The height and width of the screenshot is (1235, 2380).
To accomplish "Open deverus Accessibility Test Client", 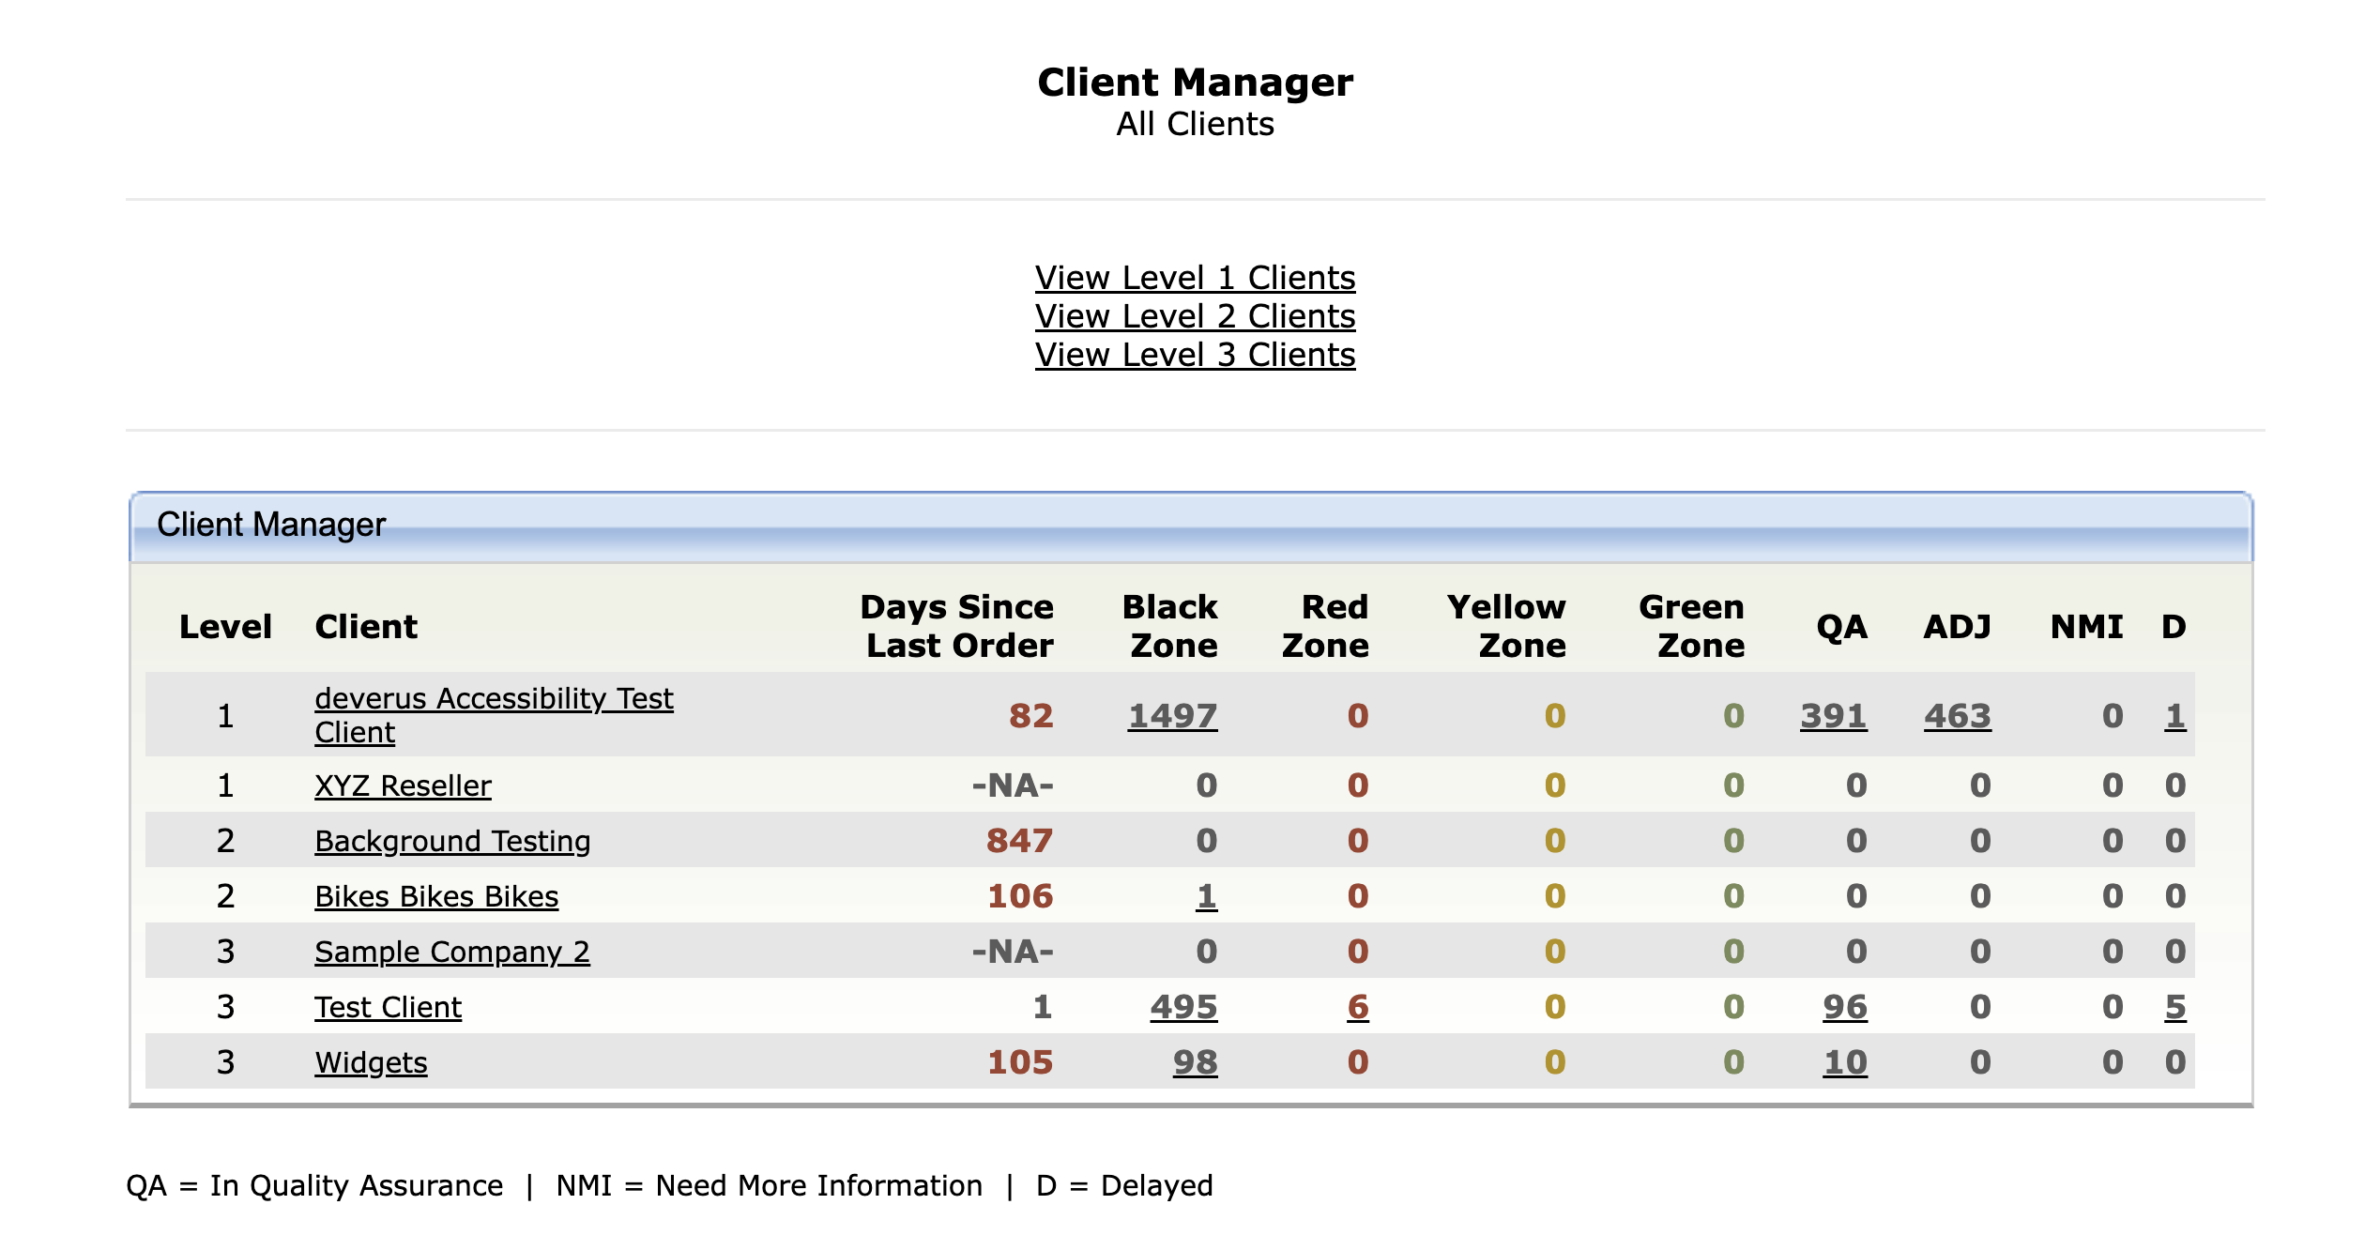I will [494, 715].
